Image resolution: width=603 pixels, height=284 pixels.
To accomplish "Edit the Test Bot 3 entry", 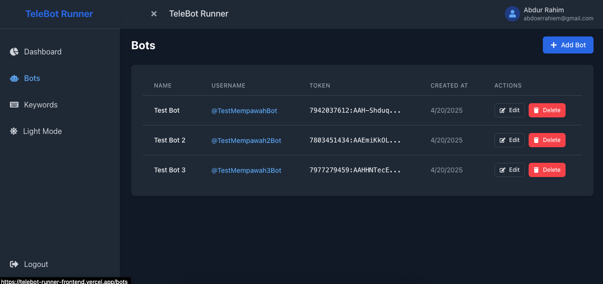I will [x=509, y=170].
